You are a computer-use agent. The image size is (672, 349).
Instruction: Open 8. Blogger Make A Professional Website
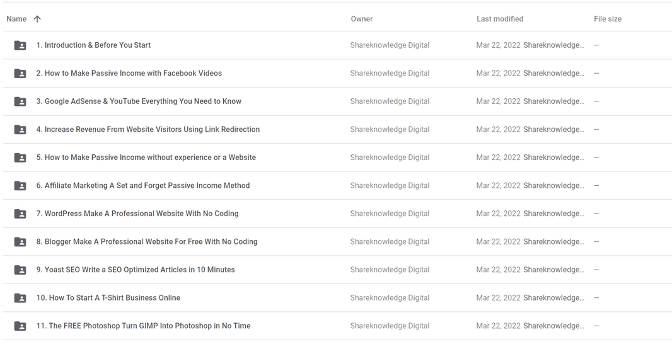[x=146, y=242]
